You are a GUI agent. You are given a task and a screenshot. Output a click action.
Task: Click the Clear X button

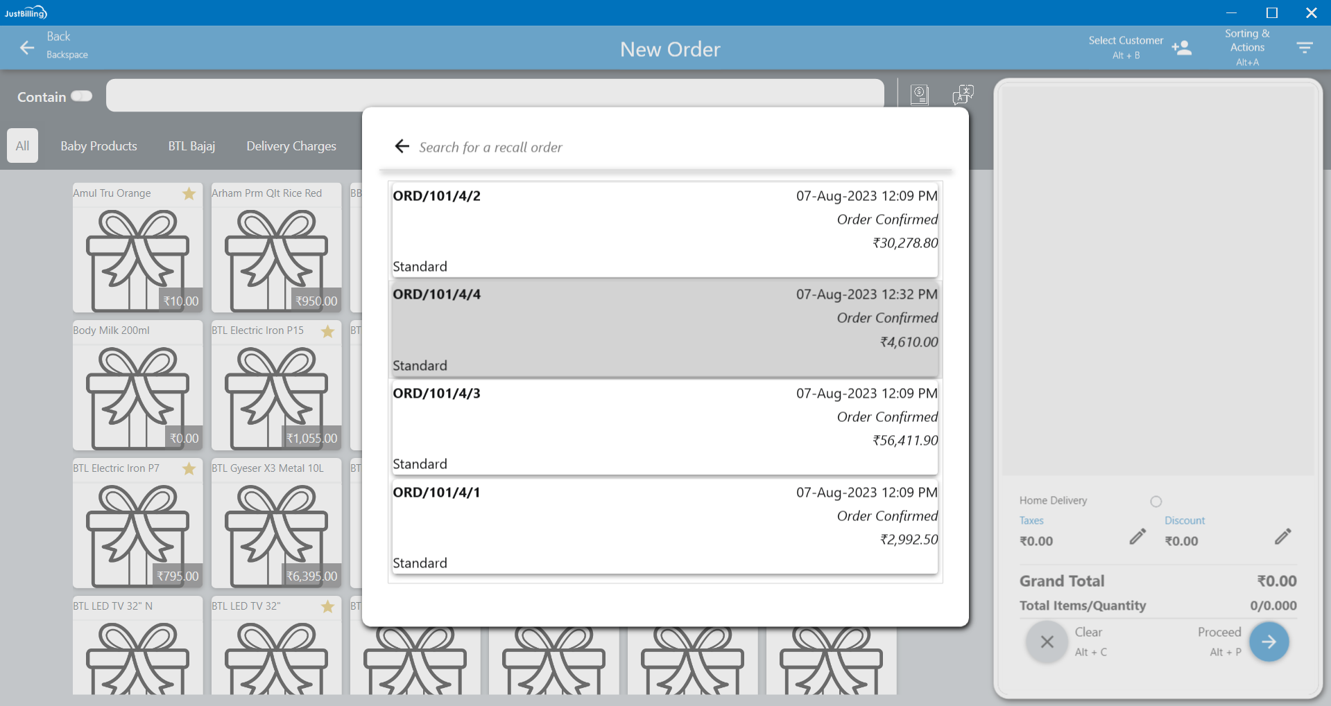coord(1047,642)
